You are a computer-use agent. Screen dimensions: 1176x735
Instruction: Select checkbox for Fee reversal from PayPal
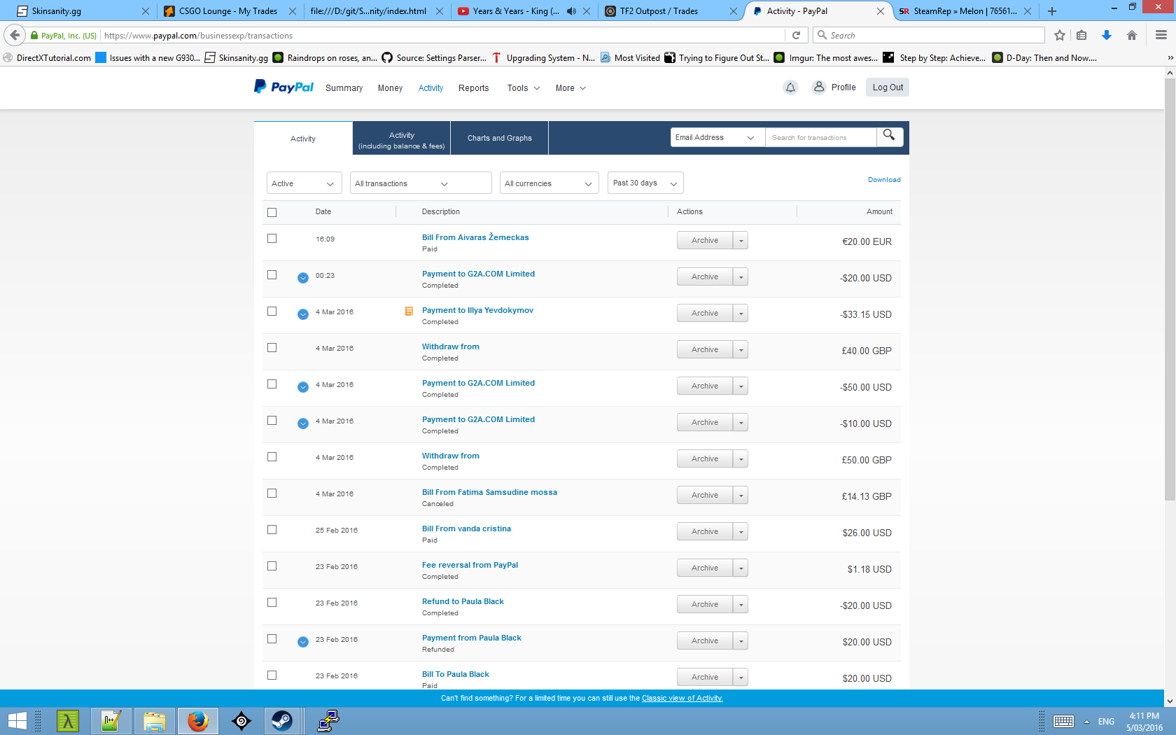click(272, 566)
